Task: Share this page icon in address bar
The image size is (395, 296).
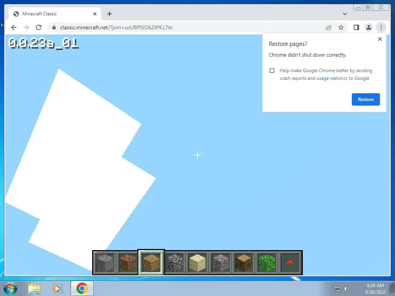Action: 329,27
